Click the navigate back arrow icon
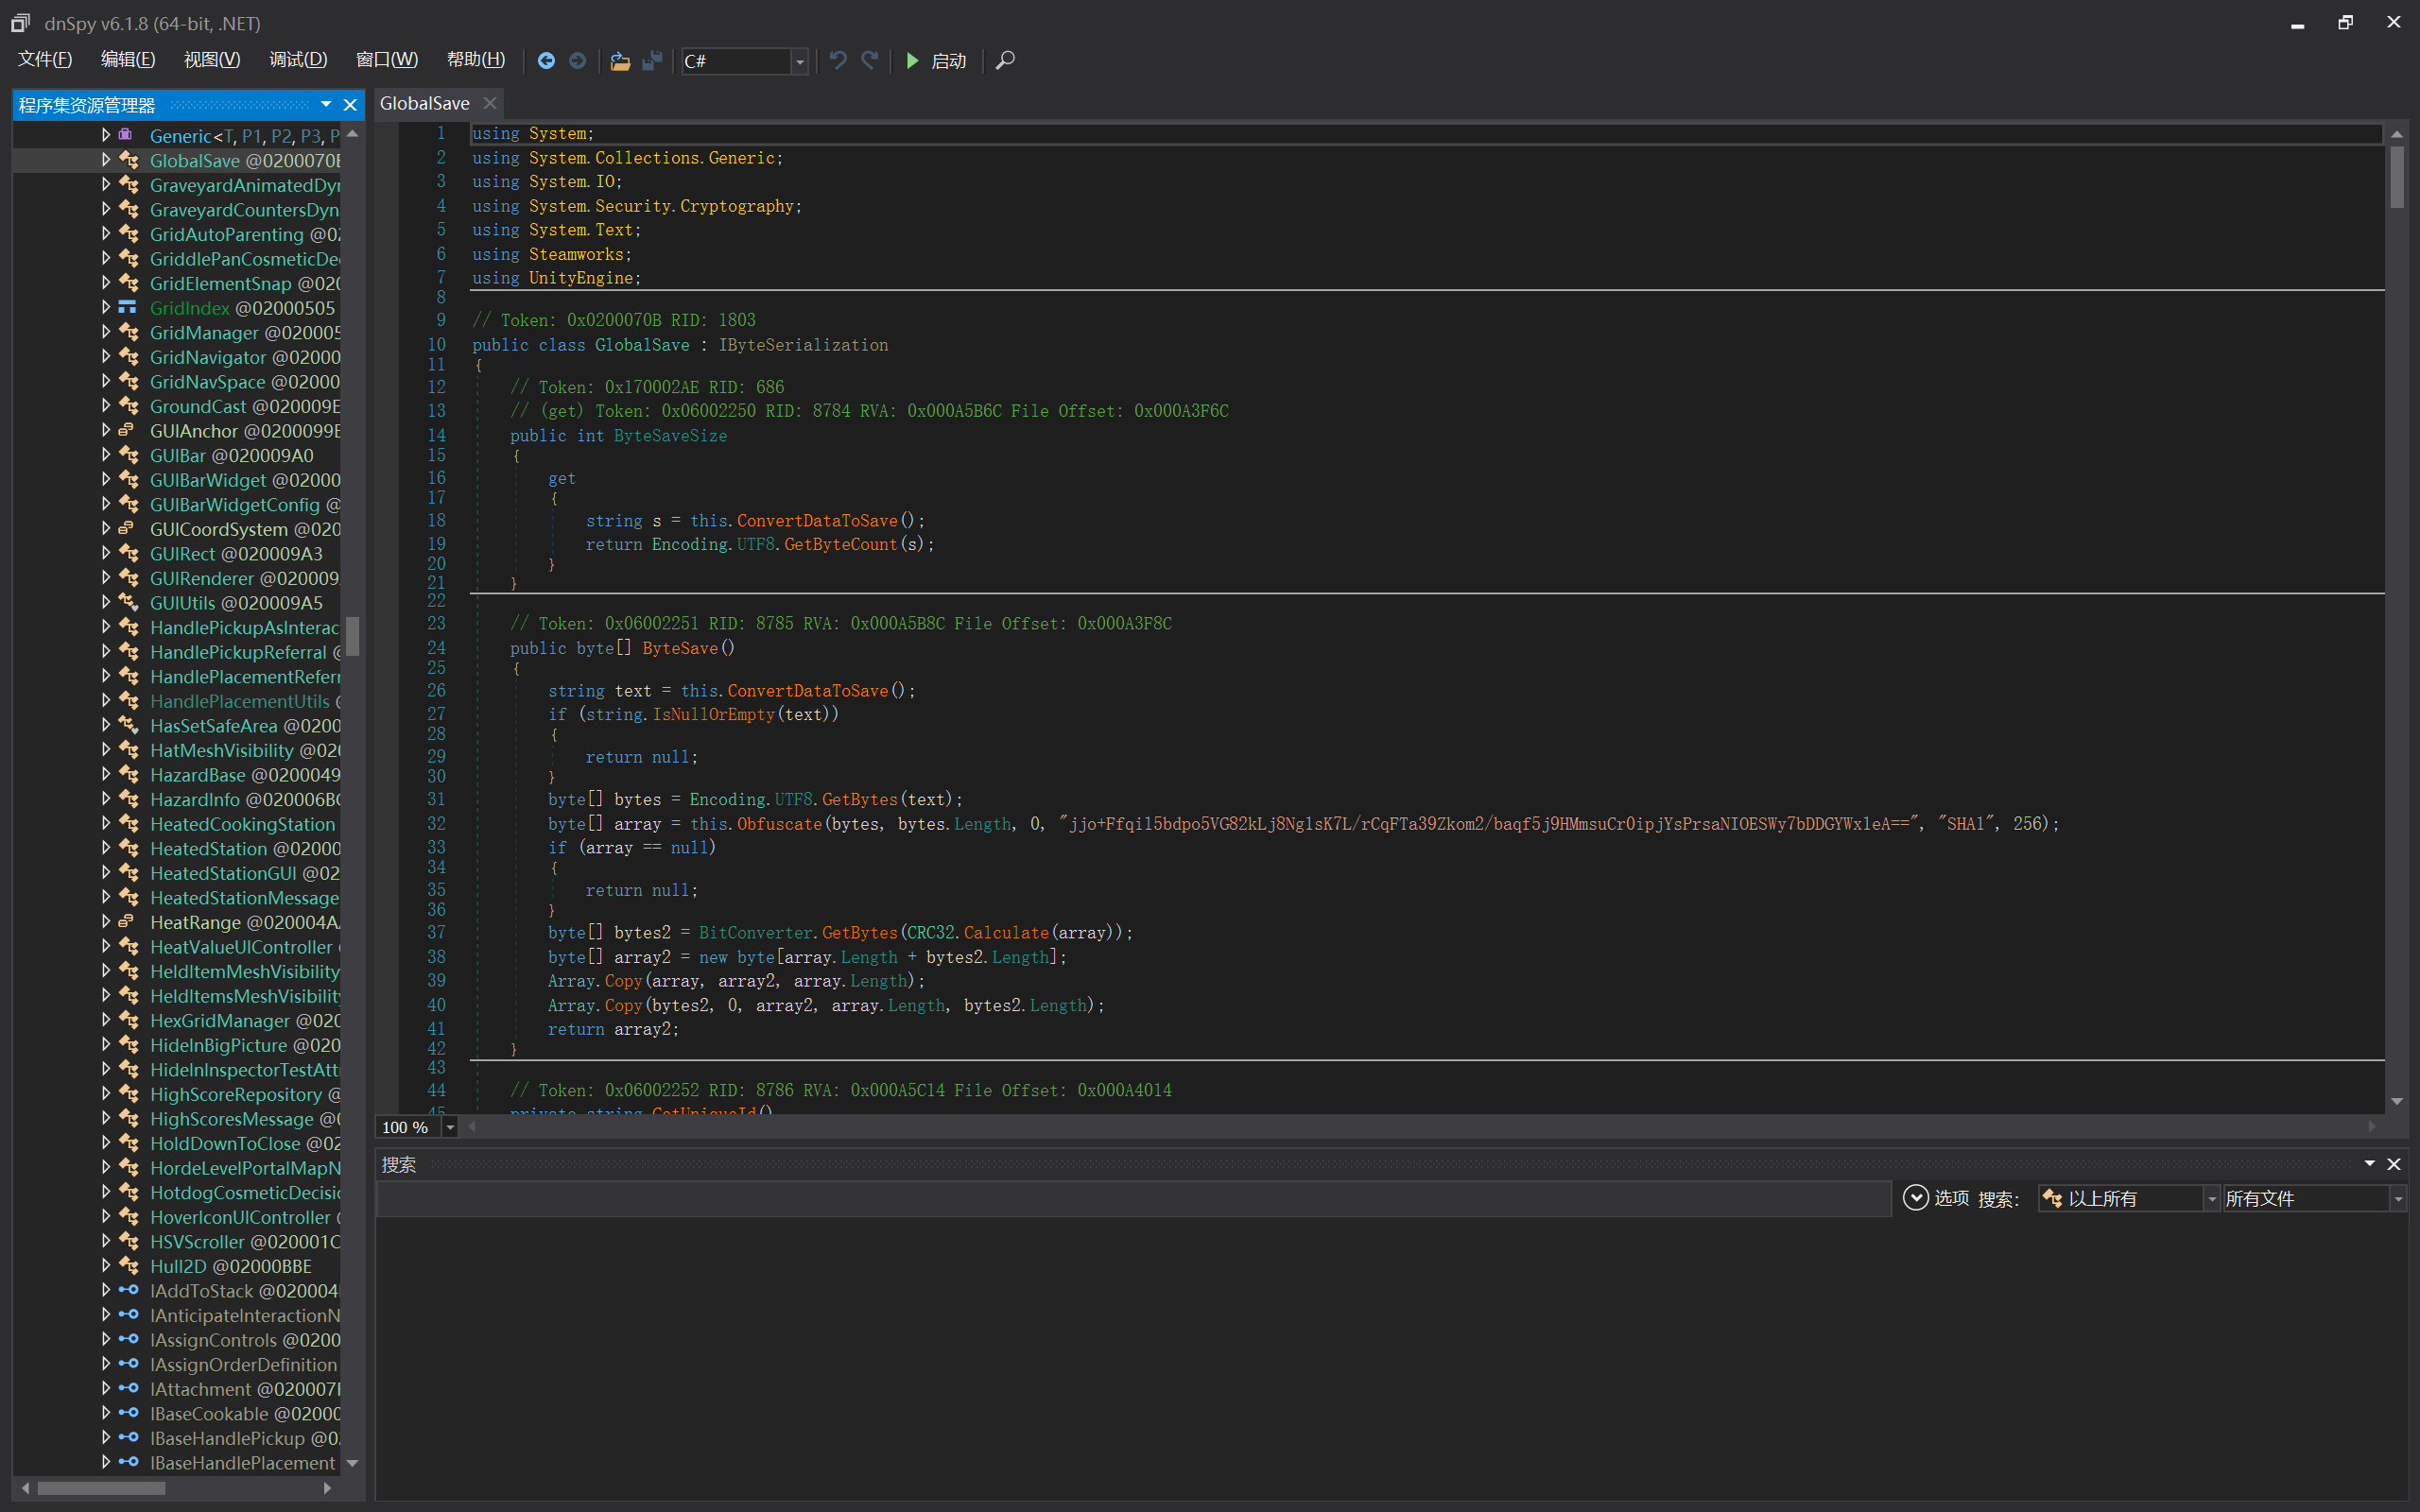This screenshot has height=1512, width=2420. point(546,61)
